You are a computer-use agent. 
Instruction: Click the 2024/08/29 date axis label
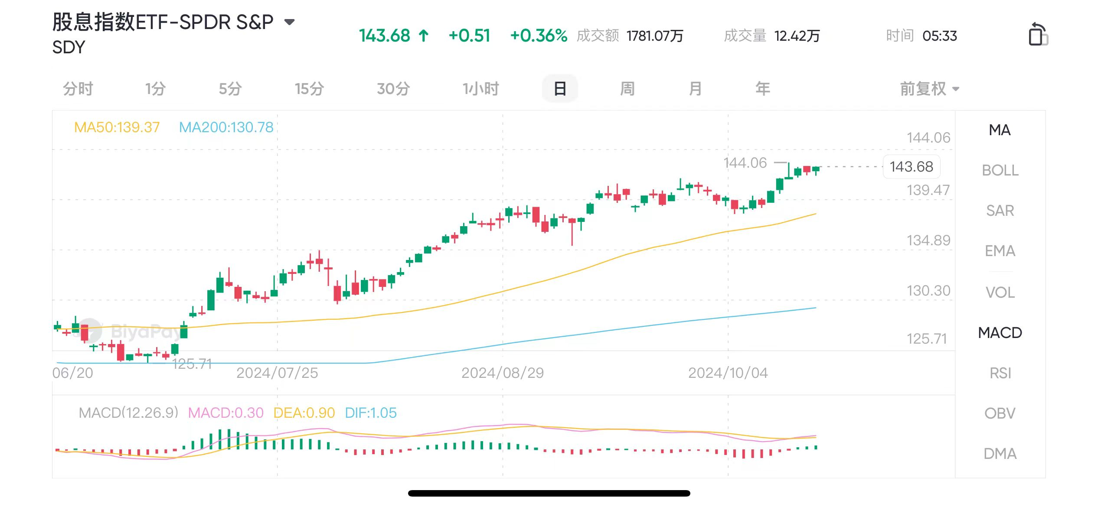click(x=503, y=373)
